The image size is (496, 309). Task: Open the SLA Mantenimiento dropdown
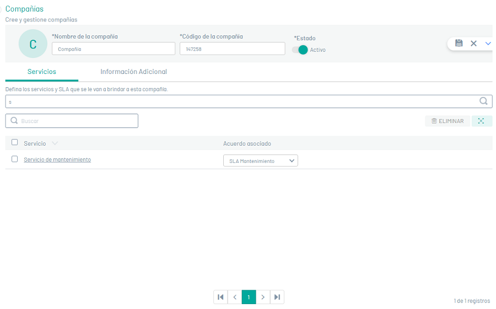pos(260,161)
